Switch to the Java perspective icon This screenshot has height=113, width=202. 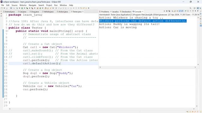coord(198,8)
